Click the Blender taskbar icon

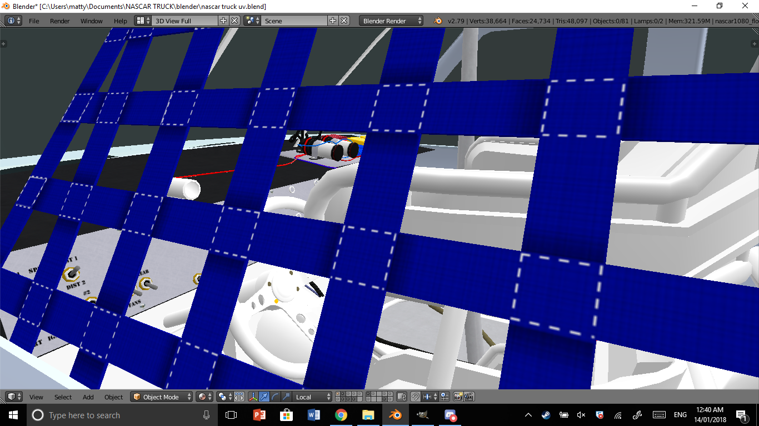[396, 415]
